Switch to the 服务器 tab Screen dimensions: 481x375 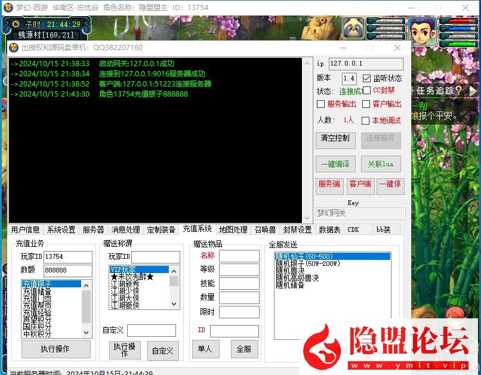93,230
